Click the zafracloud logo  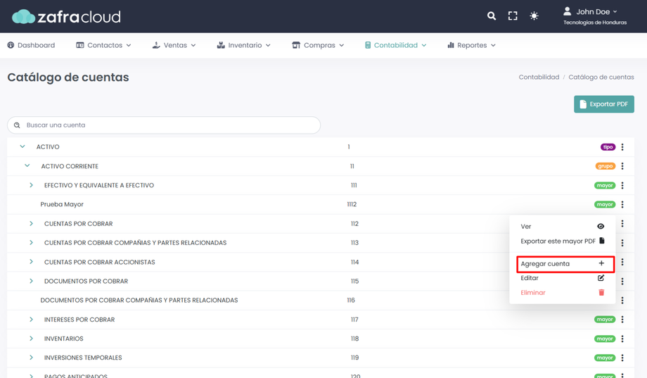(x=66, y=16)
